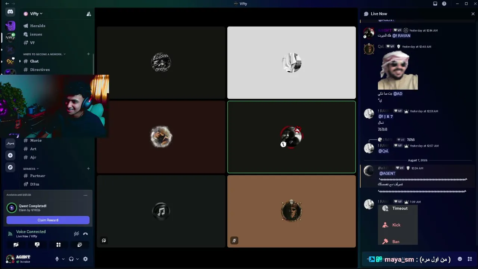Screen dimensions: 478x269
Task: Open the help question mark icon
Action: tap(444, 3)
